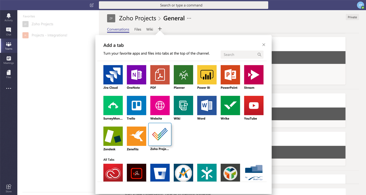This screenshot has width=366, height=195.
Task: Add the Planner app tile
Action: (183, 75)
